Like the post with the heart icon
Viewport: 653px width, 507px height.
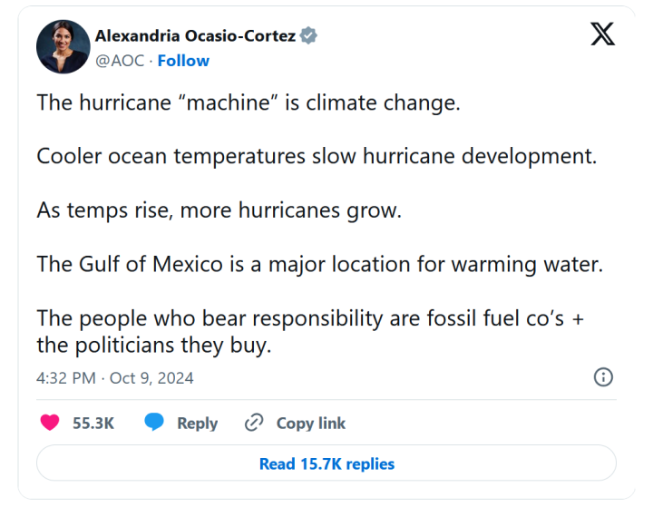tap(51, 423)
